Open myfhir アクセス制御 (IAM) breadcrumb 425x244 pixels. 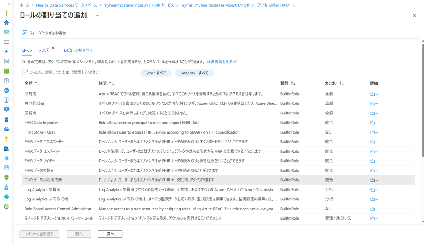click(x=236, y=5)
